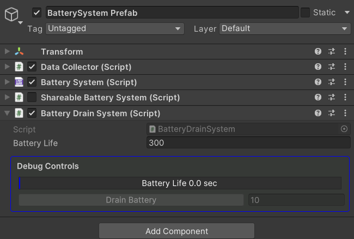The height and width of the screenshot is (239, 354).
Task: Enable the Shareable Battery System script
Action: [x=32, y=97]
